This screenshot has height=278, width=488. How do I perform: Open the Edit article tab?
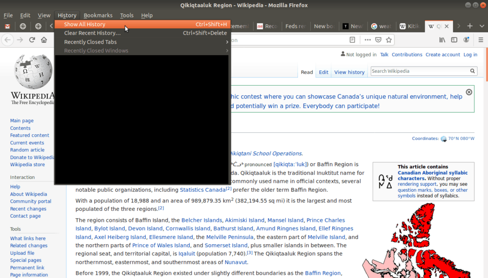324,72
